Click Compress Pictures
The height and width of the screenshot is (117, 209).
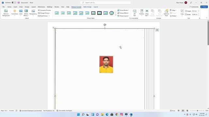coord(44,10)
